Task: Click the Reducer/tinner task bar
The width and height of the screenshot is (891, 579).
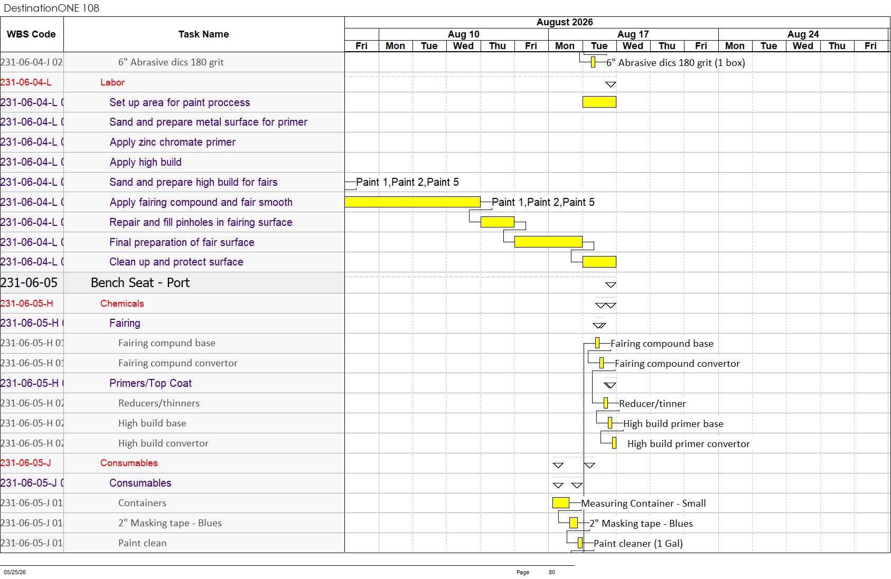Action: [606, 403]
